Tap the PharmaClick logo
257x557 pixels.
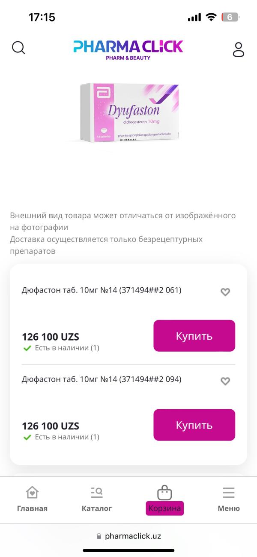point(128,49)
